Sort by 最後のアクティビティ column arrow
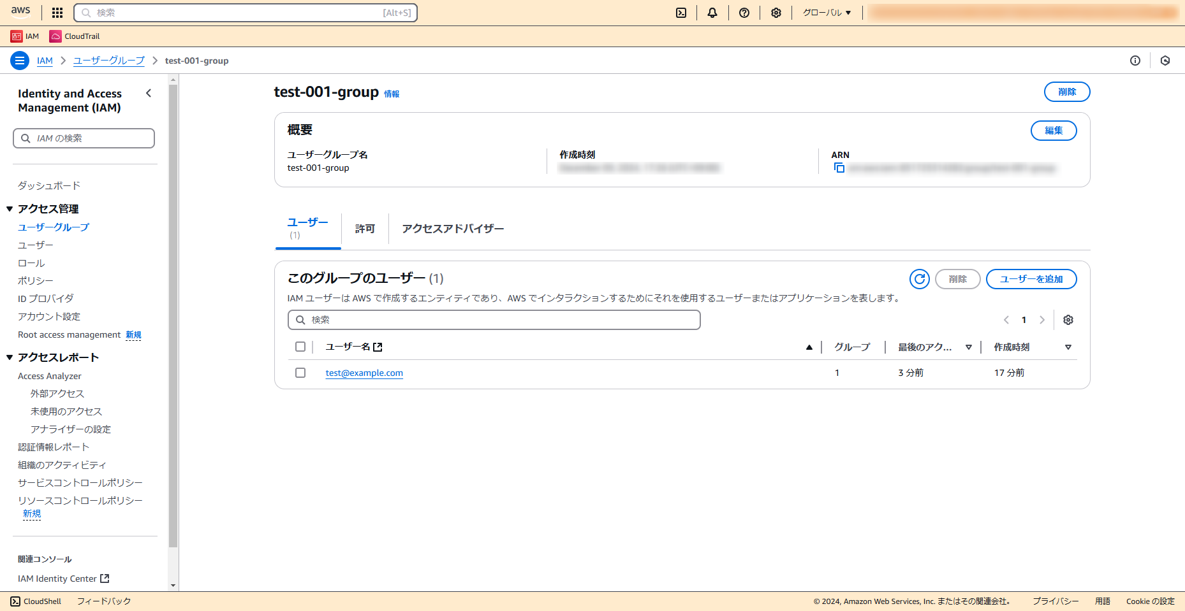The image size is (1185, 611). click(969, 347)
